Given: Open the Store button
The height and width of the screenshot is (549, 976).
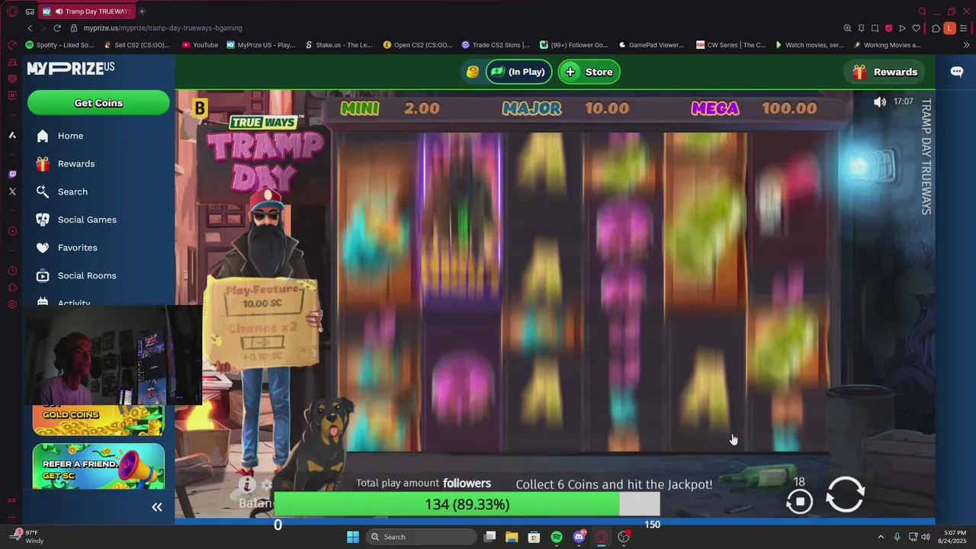Looking at the screenshot, I should 589,72.
